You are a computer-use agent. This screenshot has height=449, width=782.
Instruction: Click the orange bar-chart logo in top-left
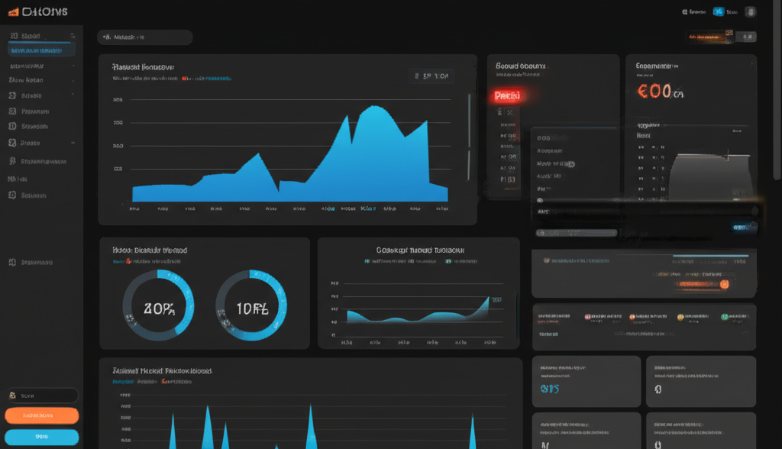(x=13, y=11)
